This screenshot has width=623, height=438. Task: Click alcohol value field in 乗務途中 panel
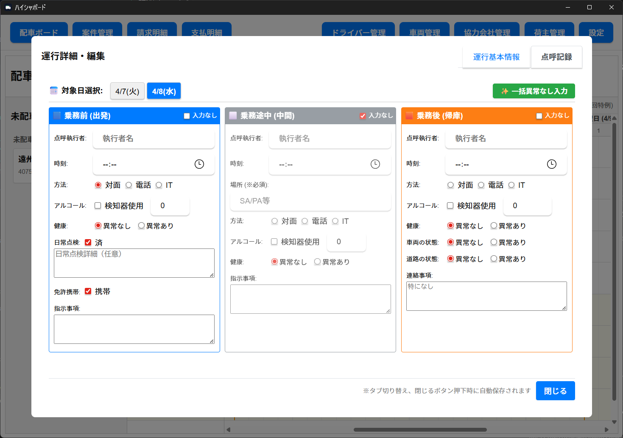tap(346, 242)
